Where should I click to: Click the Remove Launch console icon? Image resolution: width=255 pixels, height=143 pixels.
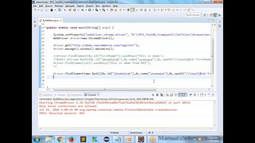157,95
